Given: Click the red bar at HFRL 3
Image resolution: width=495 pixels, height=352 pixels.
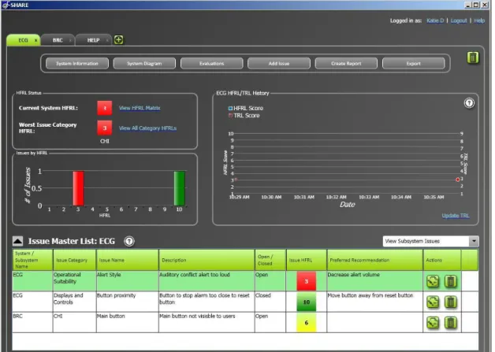Looking at the screenshot, I should tap(78, 188).
